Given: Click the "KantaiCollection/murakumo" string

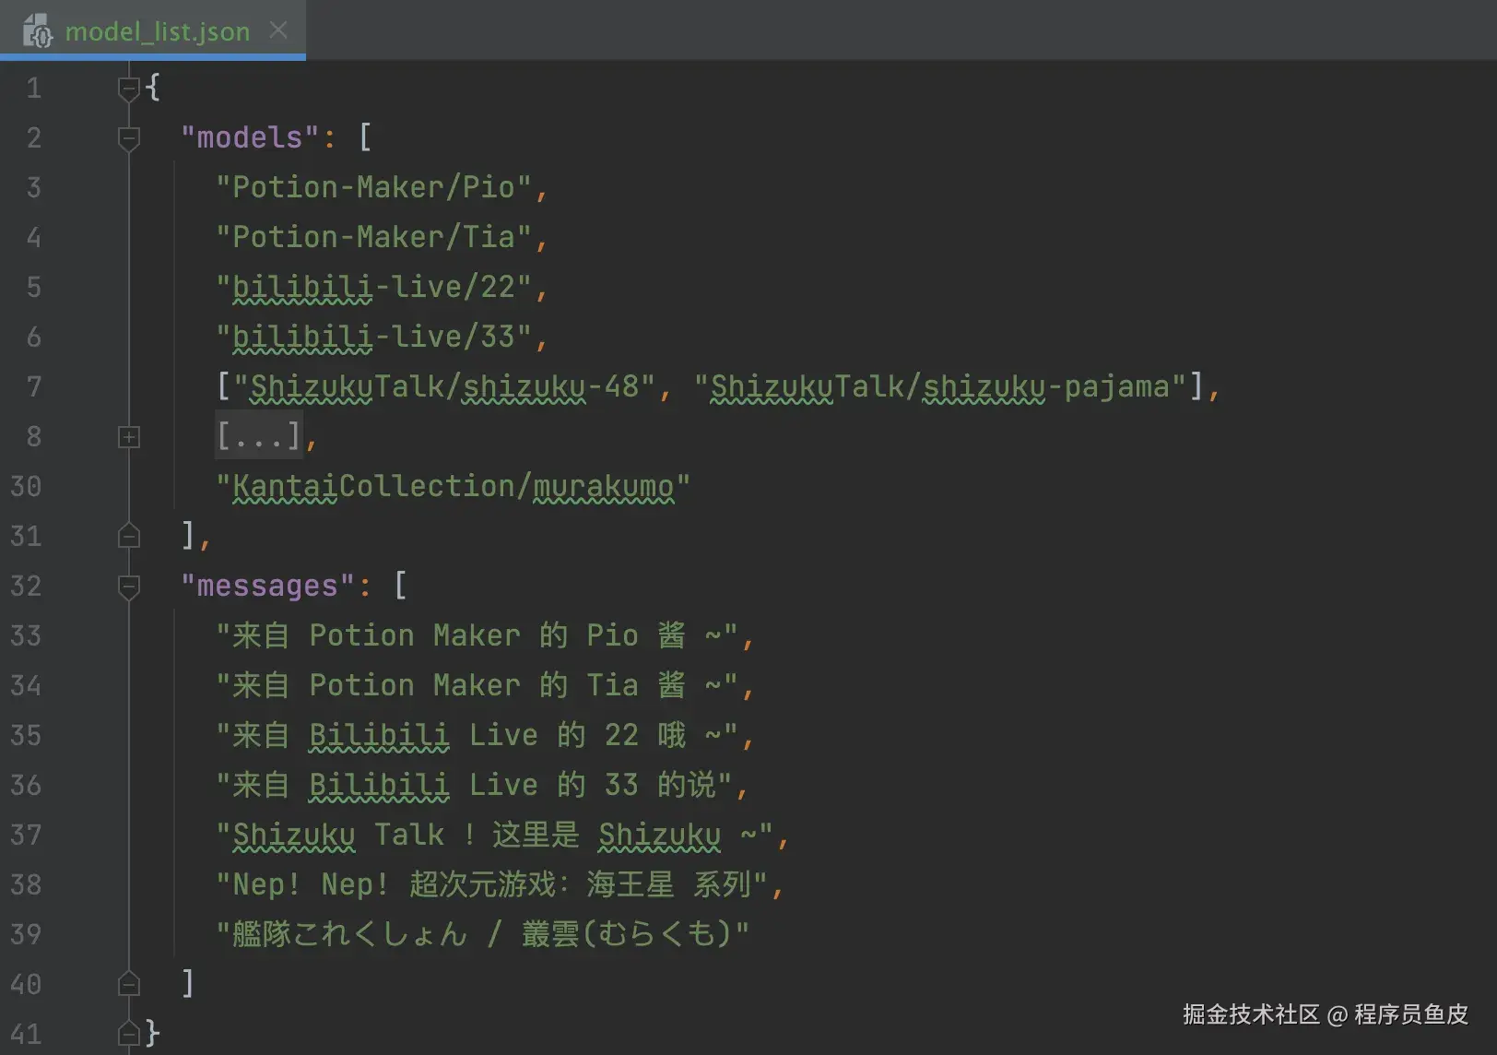Looking at the screenshot, I should 453,486.
